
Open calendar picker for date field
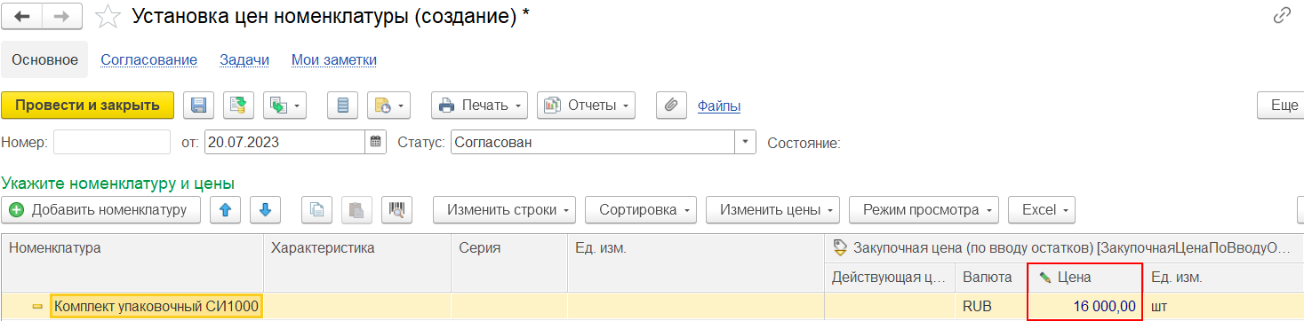pyautogui.click(x=376, y=142)
